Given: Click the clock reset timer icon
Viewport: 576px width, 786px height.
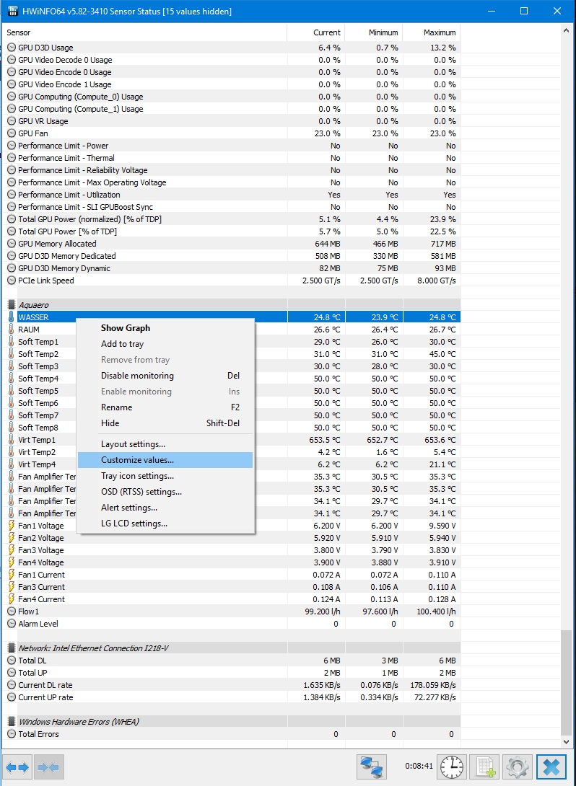Looking at the screenshot, I should (452, 767).
